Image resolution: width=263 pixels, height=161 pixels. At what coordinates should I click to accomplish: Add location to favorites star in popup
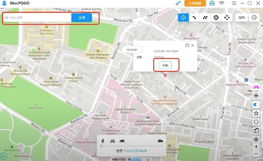(187, 45)
